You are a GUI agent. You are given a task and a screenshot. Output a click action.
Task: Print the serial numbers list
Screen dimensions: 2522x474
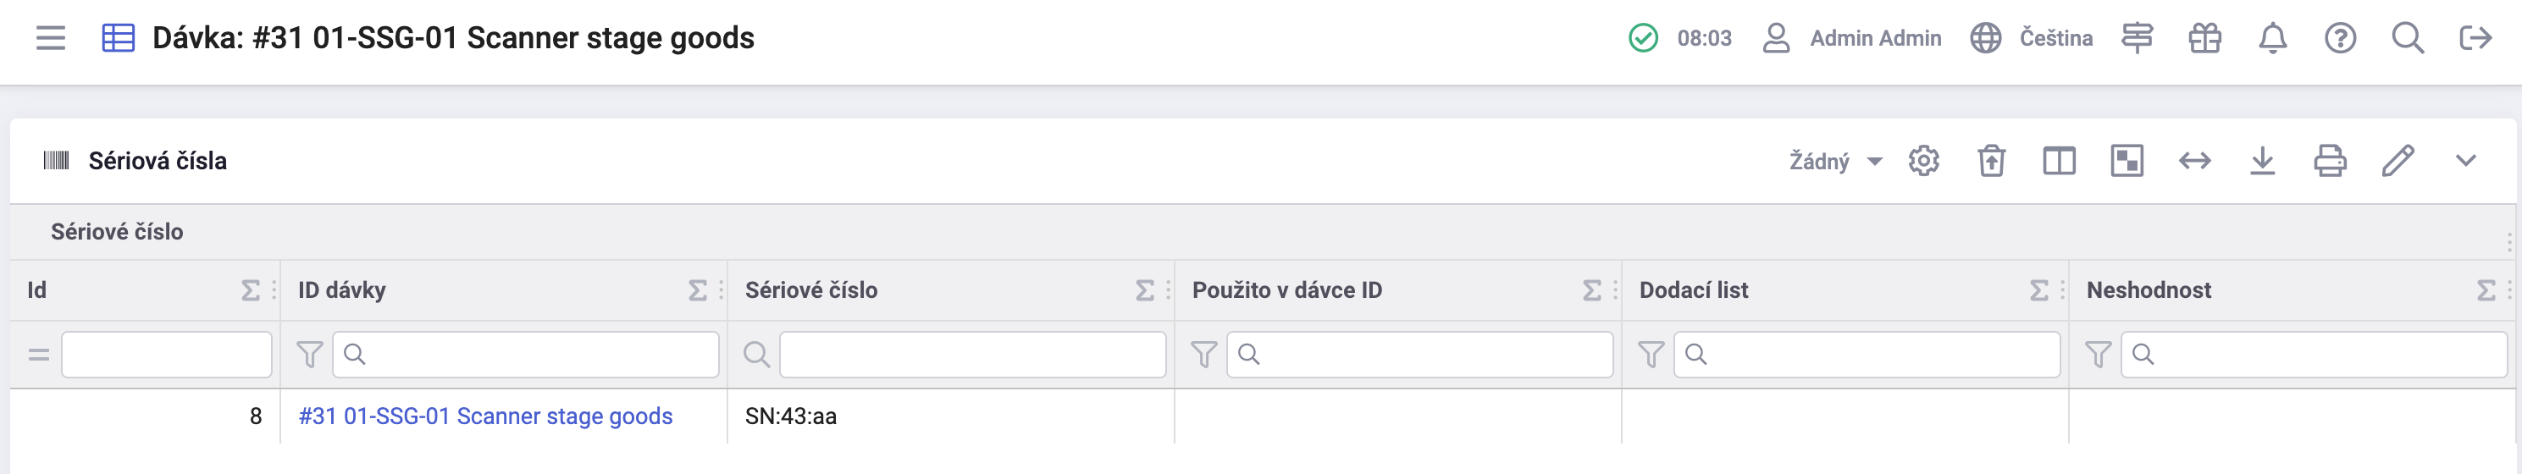click(2330, 161)
